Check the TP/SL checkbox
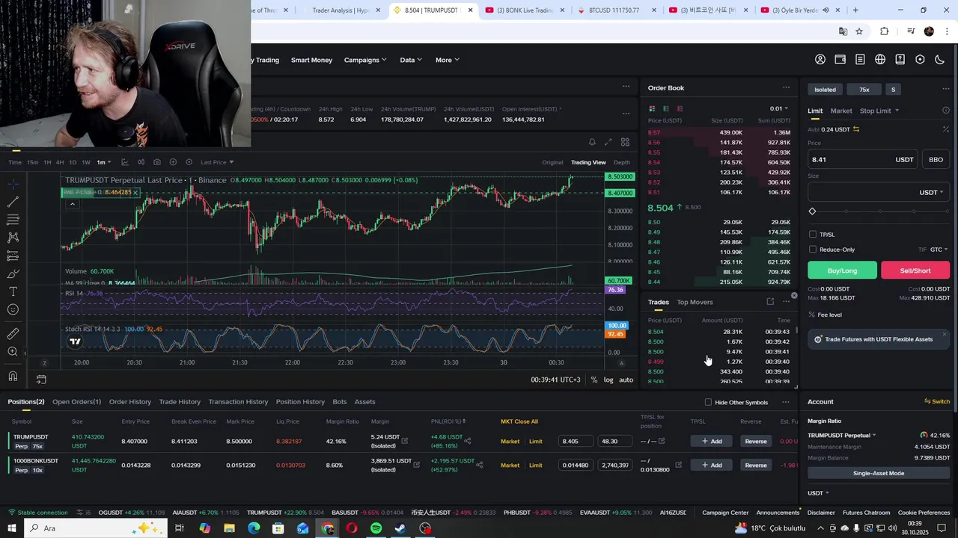 coord(813,235)
